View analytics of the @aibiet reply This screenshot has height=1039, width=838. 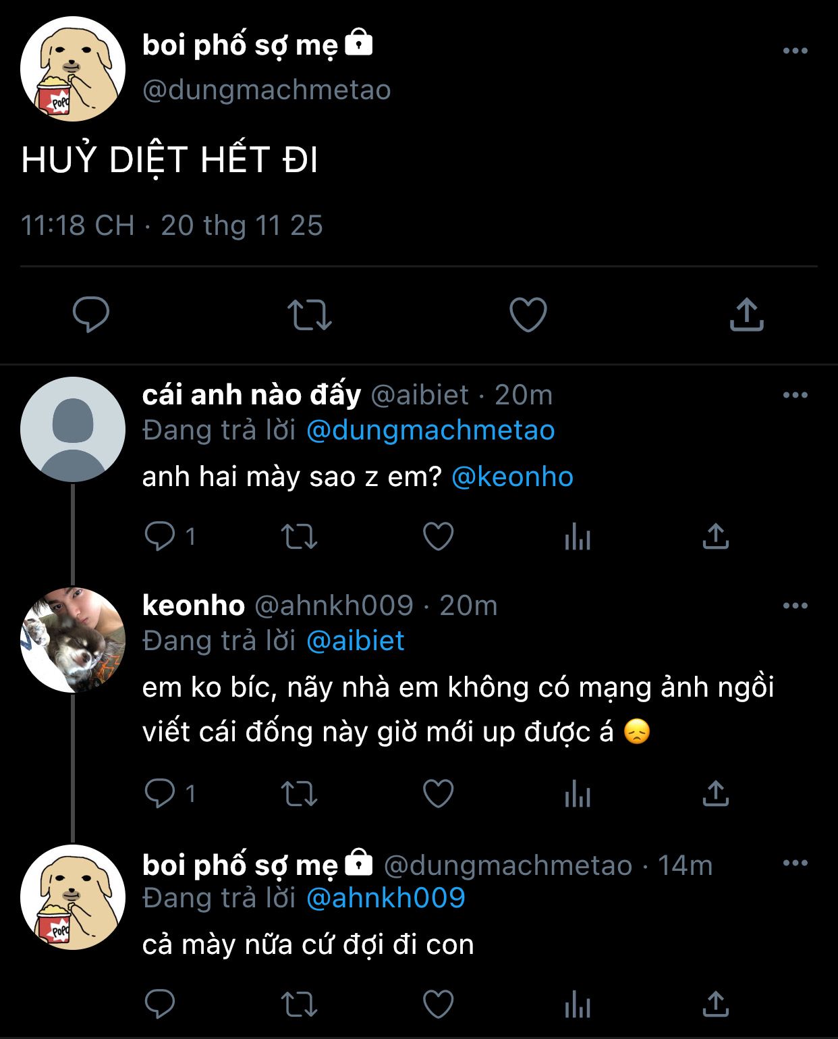578,537
